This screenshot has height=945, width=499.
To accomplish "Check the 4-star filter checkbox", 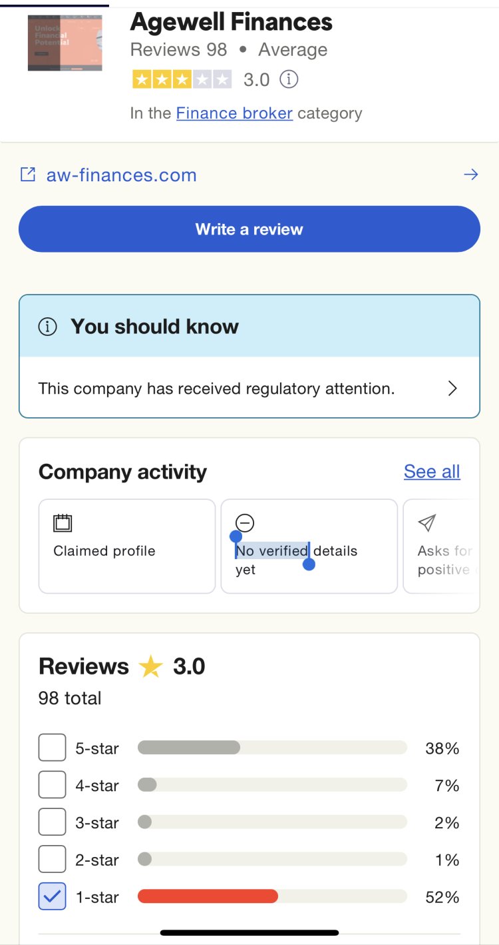I will pos(53,785).
